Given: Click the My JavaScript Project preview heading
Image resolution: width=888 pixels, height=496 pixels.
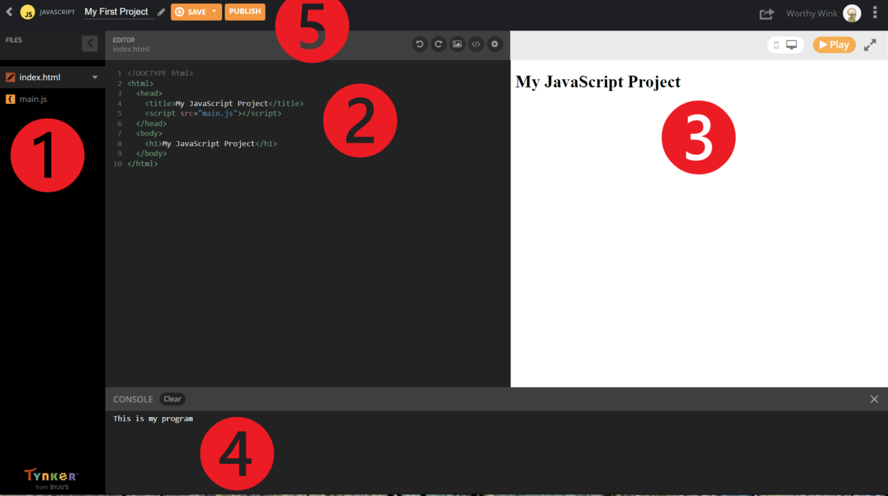Looking at the screenshot, I should coord(598,82).
